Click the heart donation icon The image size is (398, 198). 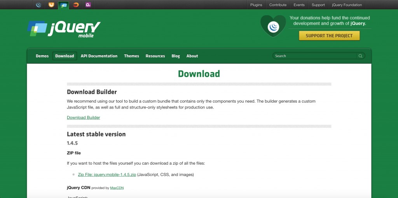tap(273, 26)
